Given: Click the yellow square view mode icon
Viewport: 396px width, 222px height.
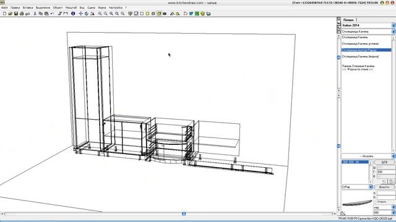Looking at the screenshot, I should tap(147, 14).
